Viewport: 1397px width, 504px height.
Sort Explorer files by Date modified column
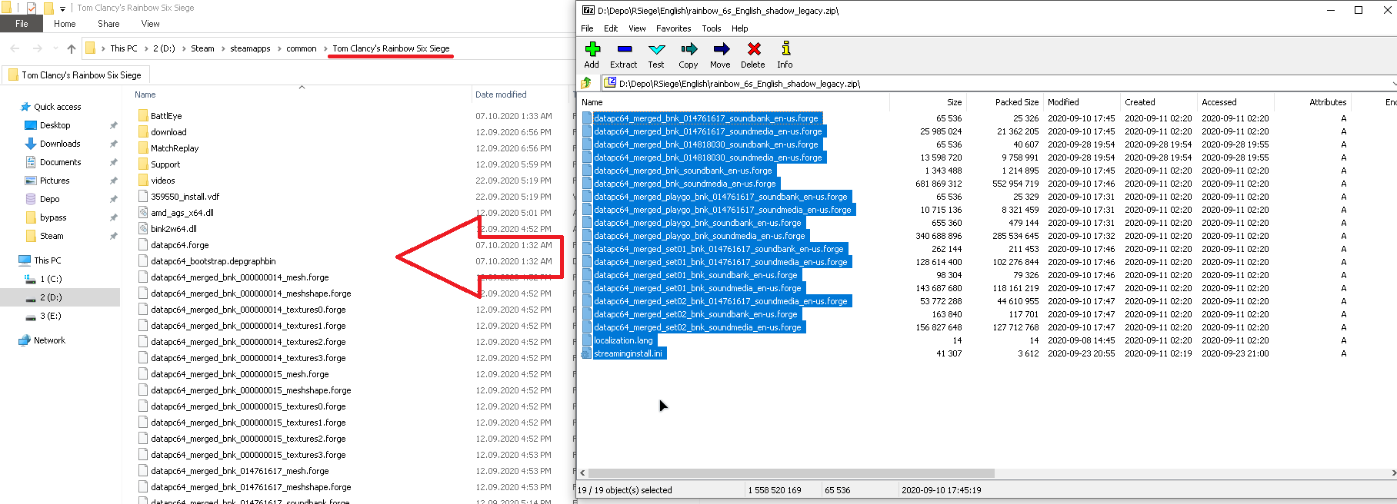coord(501,94)
